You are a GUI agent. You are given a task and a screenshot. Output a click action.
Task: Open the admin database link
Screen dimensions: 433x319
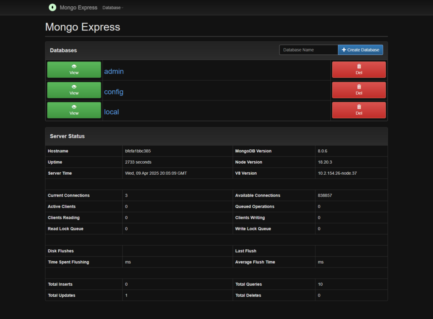tap(114, 71)
